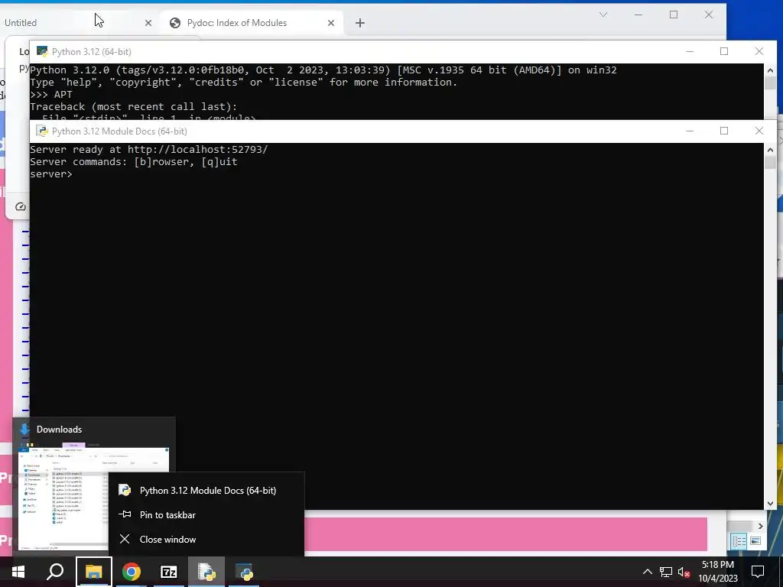783x587 pixels.
Task: Minimize the Chrome window
Action: pyautogui.click(x=638, y=15)
